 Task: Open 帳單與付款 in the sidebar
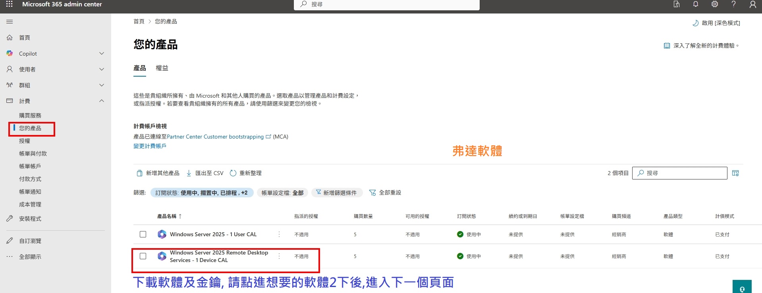coord(33,154)
